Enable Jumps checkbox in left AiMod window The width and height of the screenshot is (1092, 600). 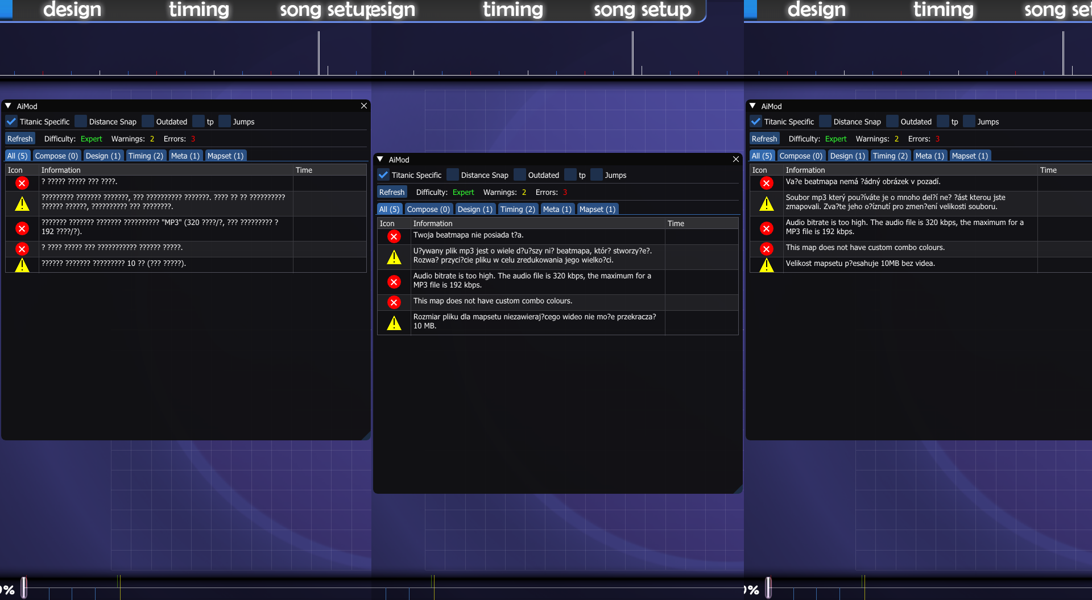click(x=225, y=122)
